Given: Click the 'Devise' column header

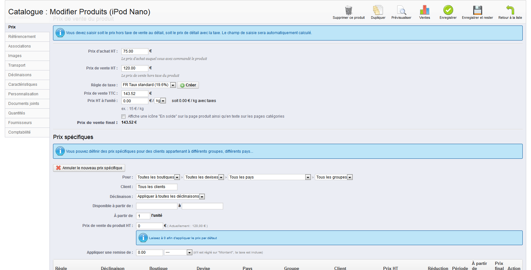Looking at the screenshot, I should 203,268.
